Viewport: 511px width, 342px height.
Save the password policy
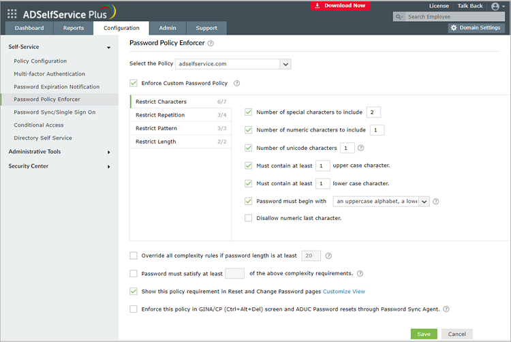coord(424,334)
